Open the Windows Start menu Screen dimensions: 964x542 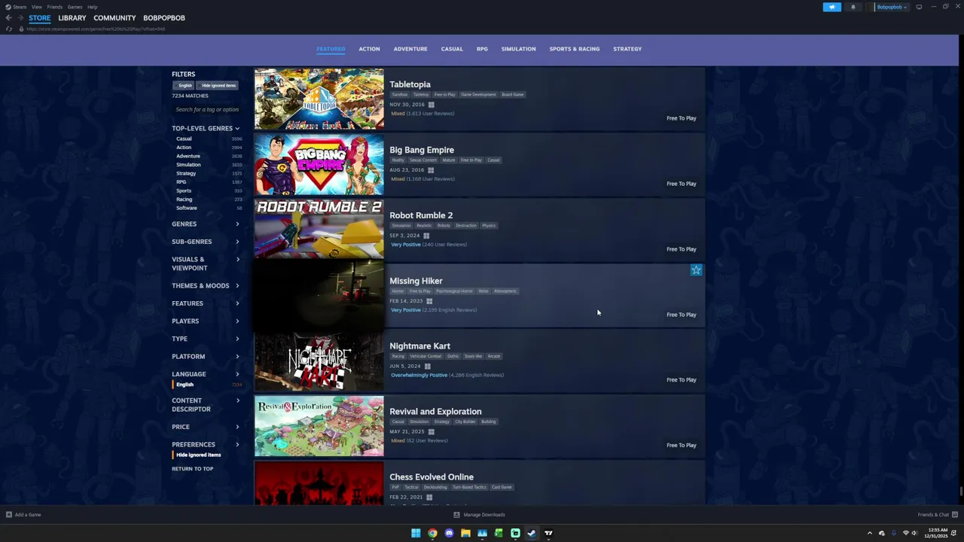click(x=416, y=533)
